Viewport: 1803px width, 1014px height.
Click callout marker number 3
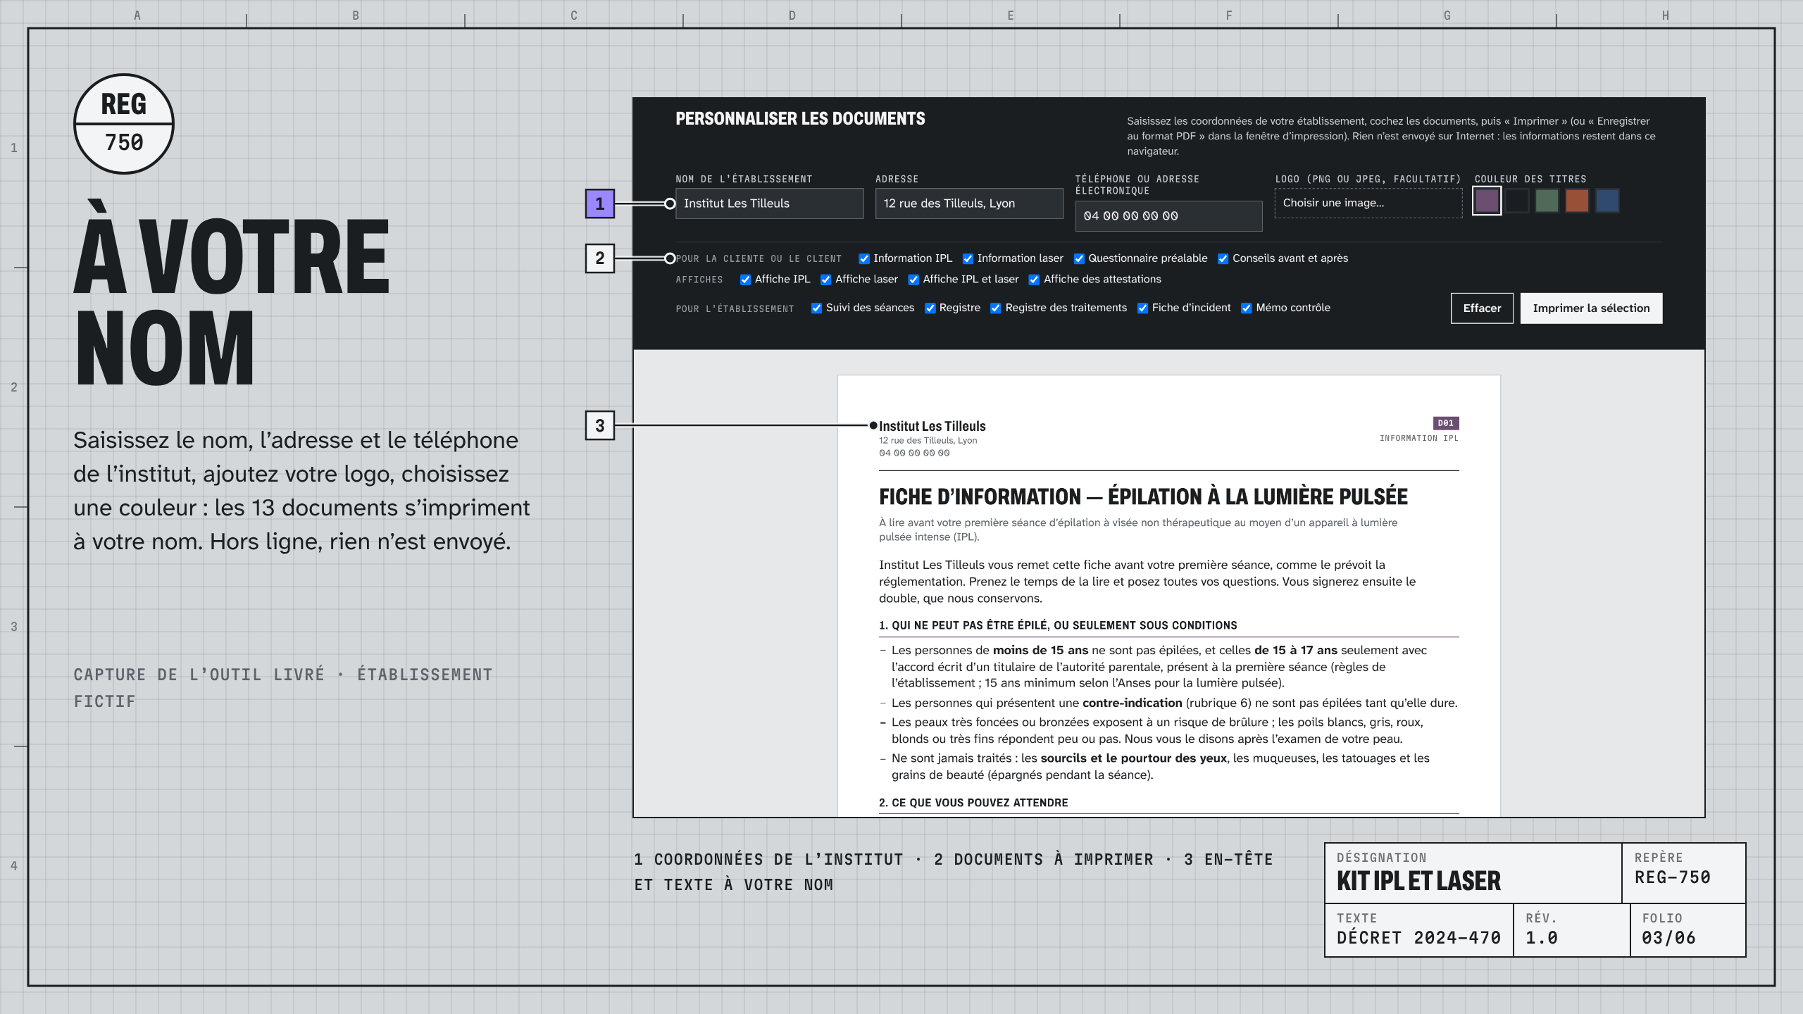tap(600, 425)
